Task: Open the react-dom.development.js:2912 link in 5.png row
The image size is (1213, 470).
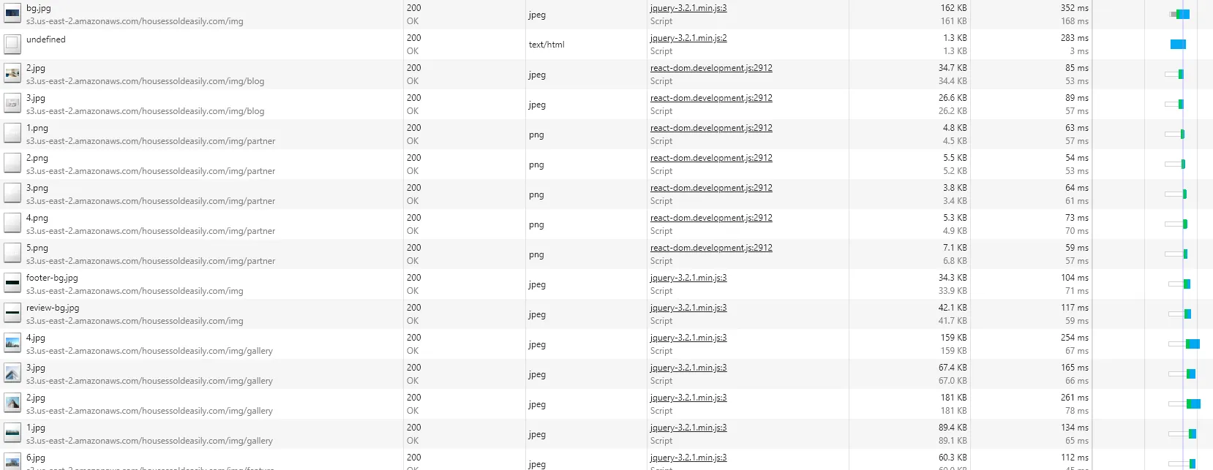Action: [x=711, y=248]
